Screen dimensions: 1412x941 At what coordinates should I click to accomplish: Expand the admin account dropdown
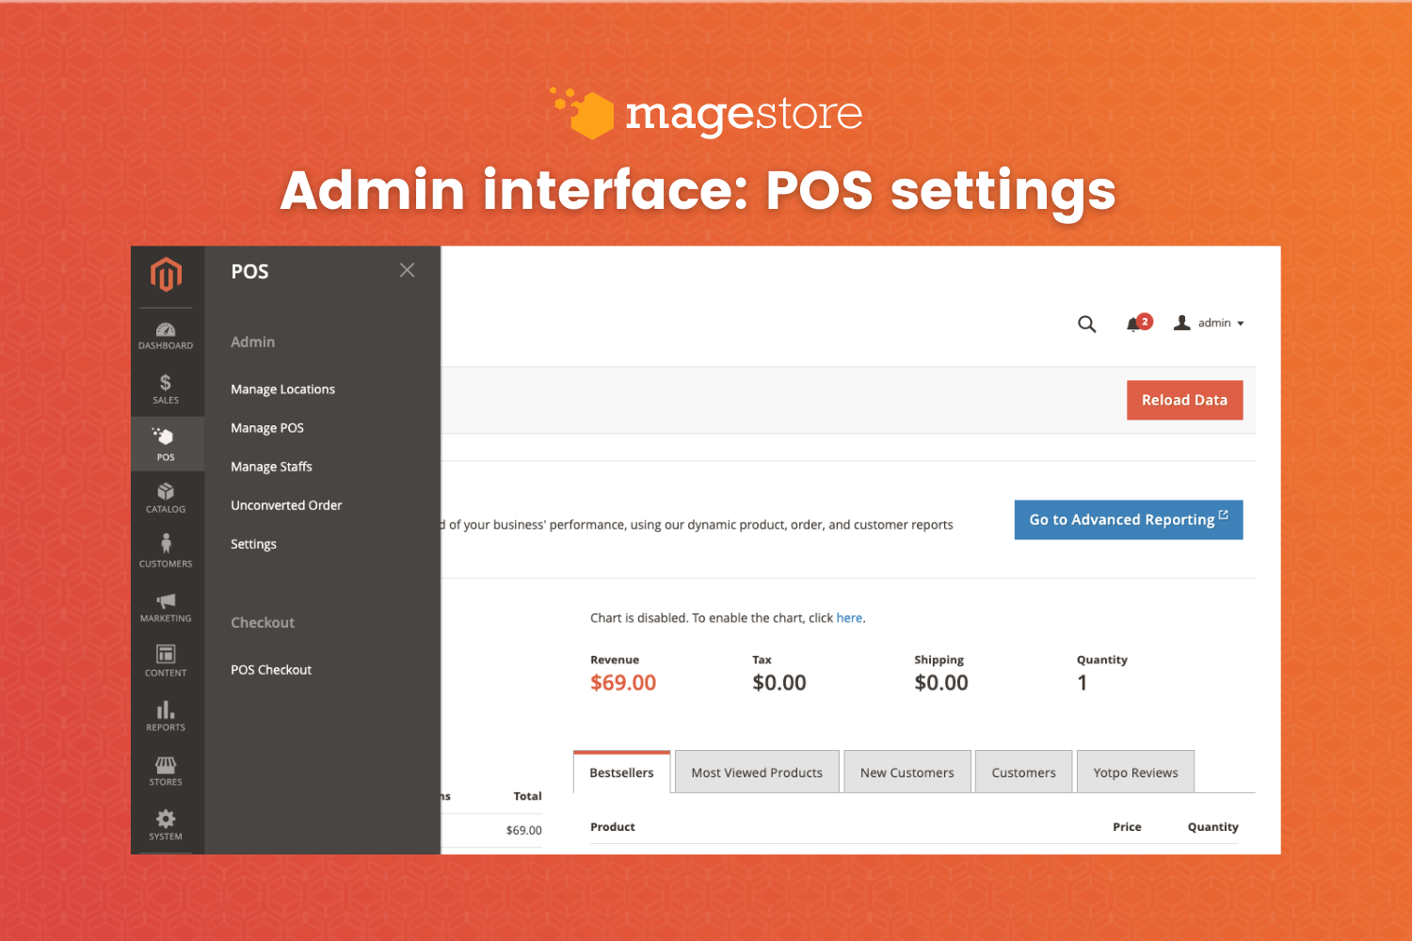pyautogui.click(x=1209, y=323)
